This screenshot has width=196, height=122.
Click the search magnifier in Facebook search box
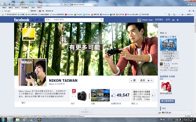(x=101, y=20)
